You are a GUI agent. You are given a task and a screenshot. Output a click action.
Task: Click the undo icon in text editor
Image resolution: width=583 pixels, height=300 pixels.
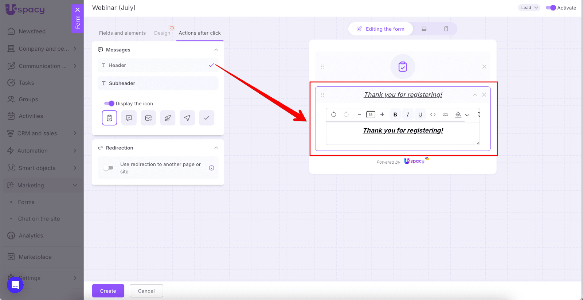[333, 114]
